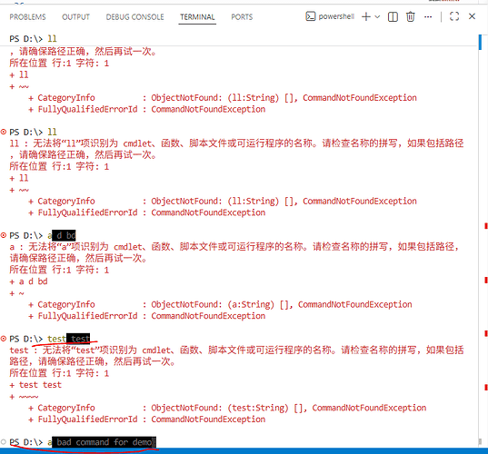The height and width of the screenshot is (454, 488).
Task: Click the decoration circle beside last prompt
Action: pos(4,442)
